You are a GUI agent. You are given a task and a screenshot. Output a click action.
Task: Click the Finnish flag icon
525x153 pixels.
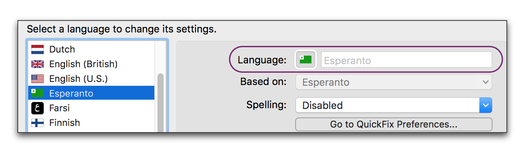38,123
